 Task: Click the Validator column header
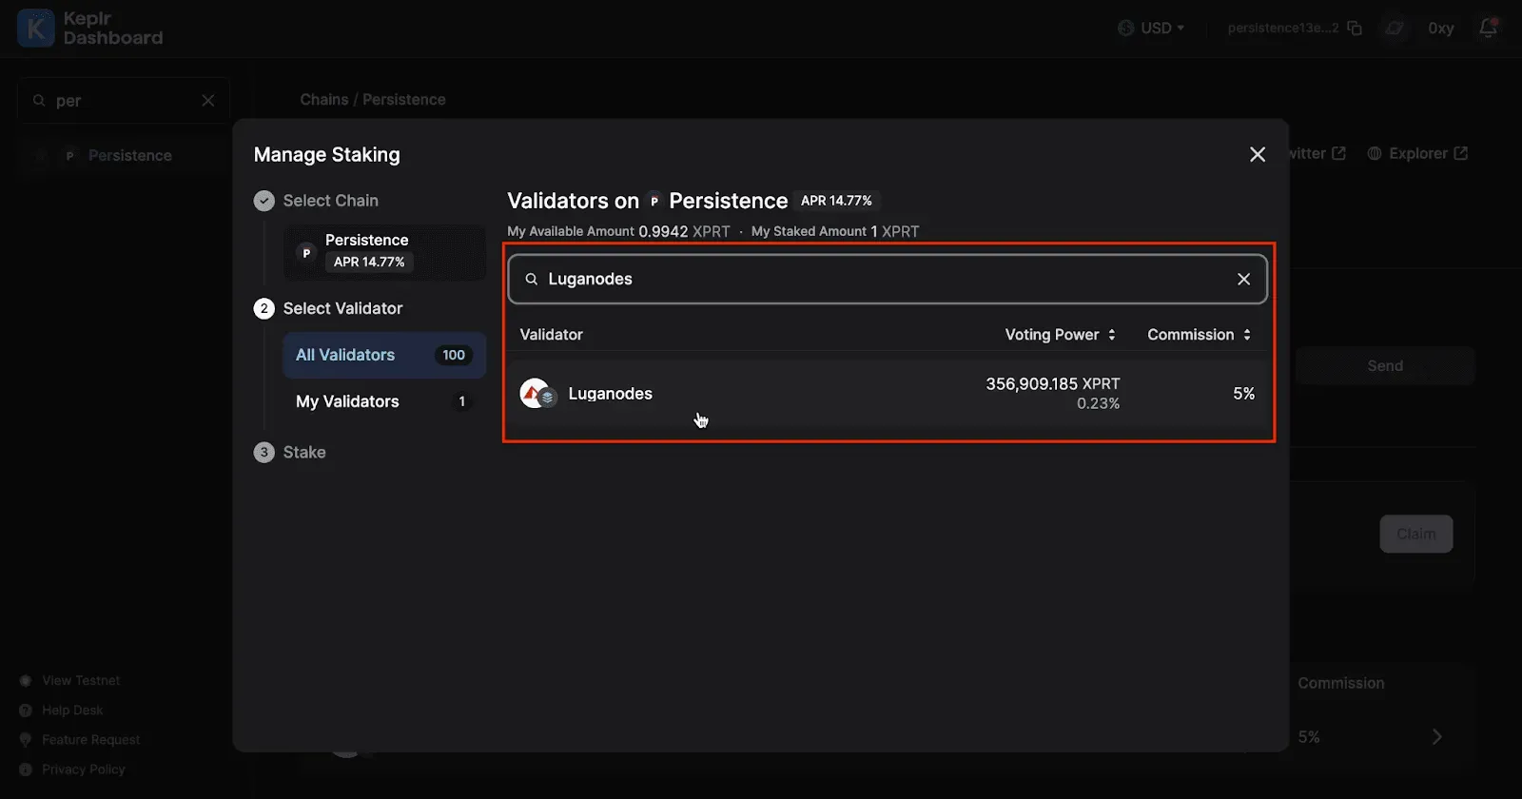(x=551, y=335)
